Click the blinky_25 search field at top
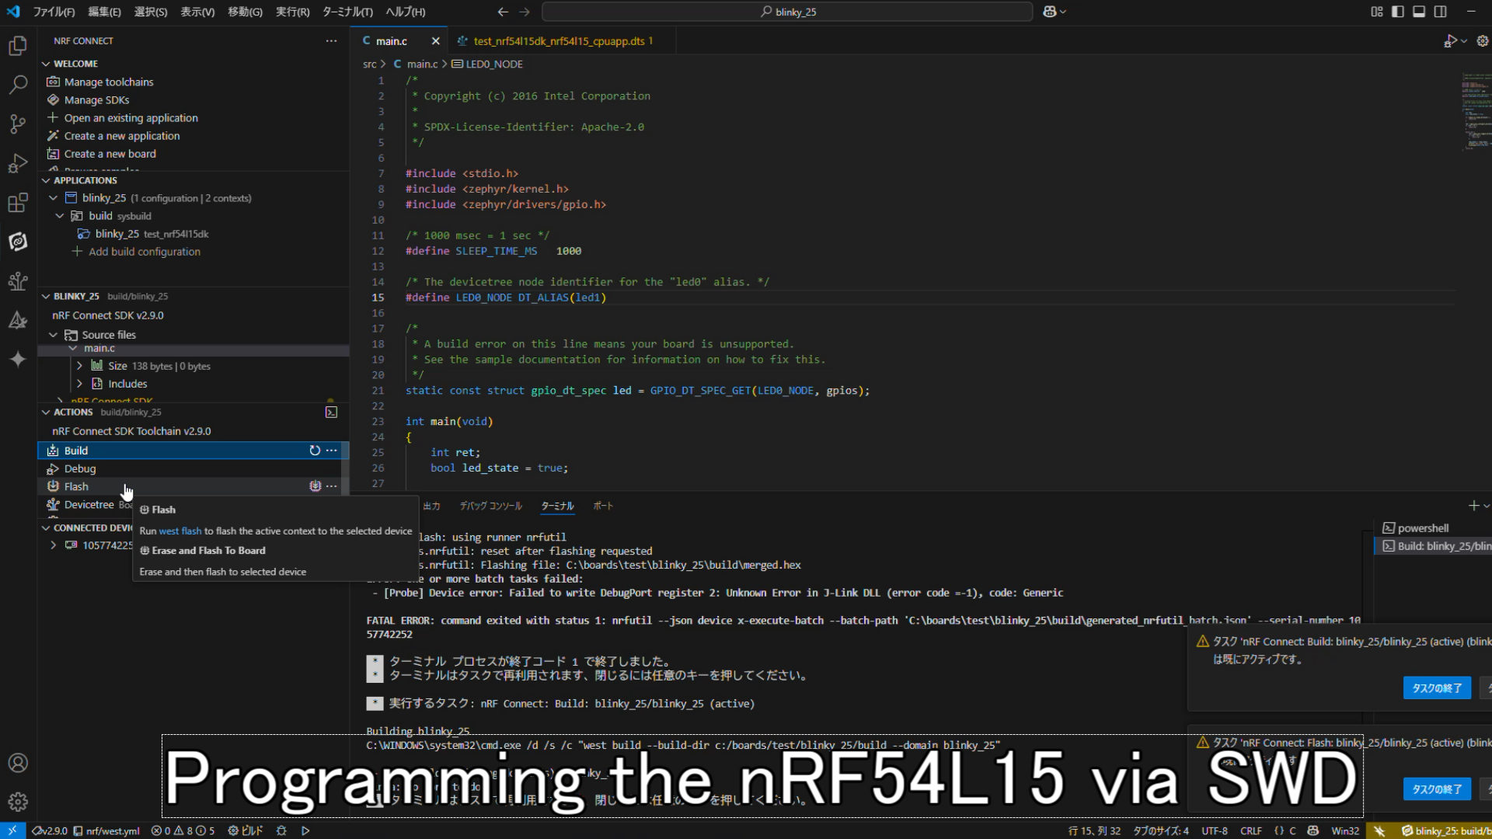 [786, 12]
